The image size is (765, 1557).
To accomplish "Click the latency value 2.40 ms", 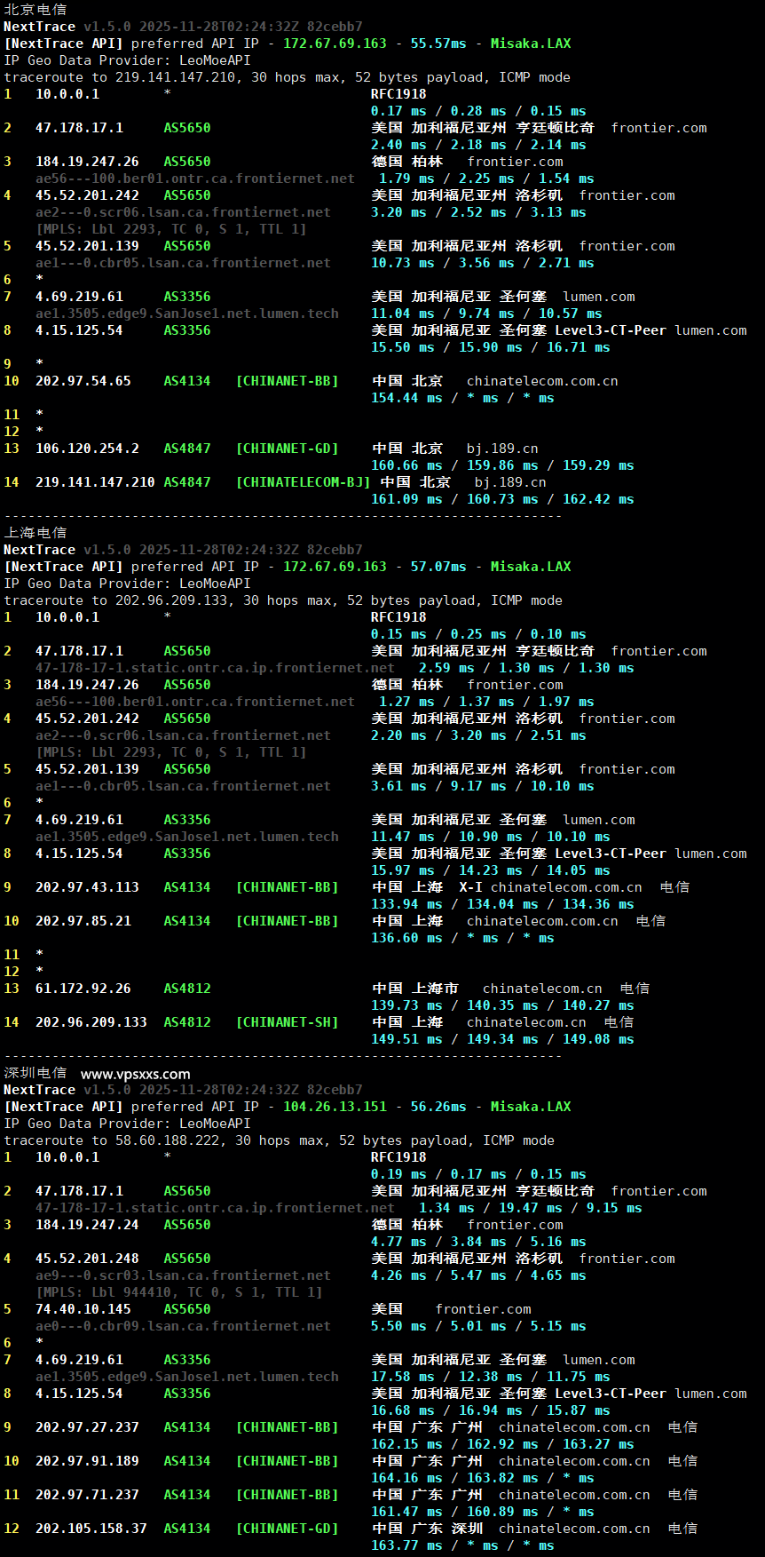I will (x=398, y=145).
